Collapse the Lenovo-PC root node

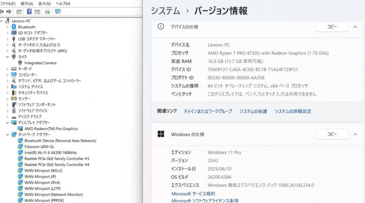click(1, 21)
